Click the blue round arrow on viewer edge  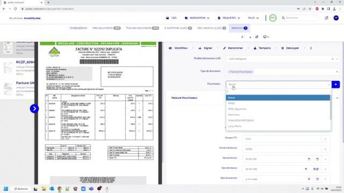tap(34, 108)
